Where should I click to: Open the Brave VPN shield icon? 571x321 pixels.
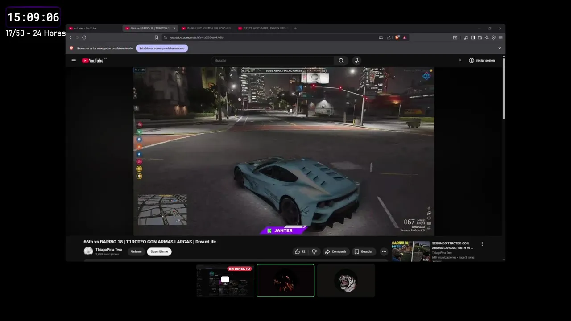[x=493, y=37]
